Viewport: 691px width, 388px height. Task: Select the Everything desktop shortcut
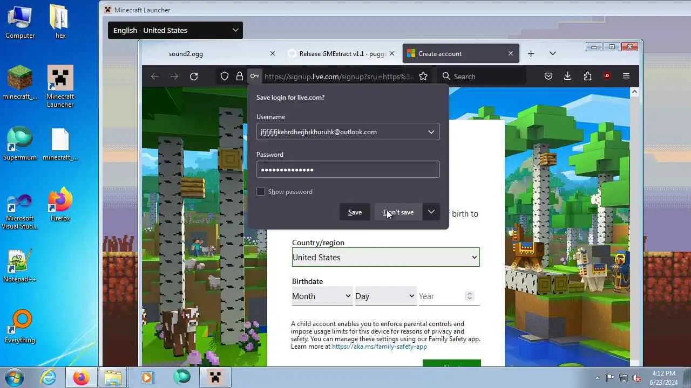coord(20,327)
